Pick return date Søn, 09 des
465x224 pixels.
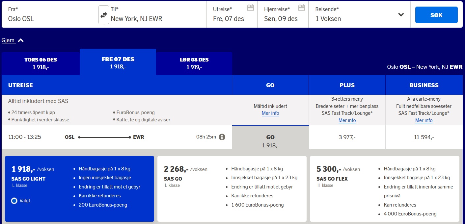(283, 15)
